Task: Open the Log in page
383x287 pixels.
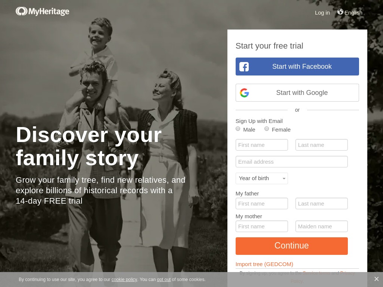Action: click(322, 13)
